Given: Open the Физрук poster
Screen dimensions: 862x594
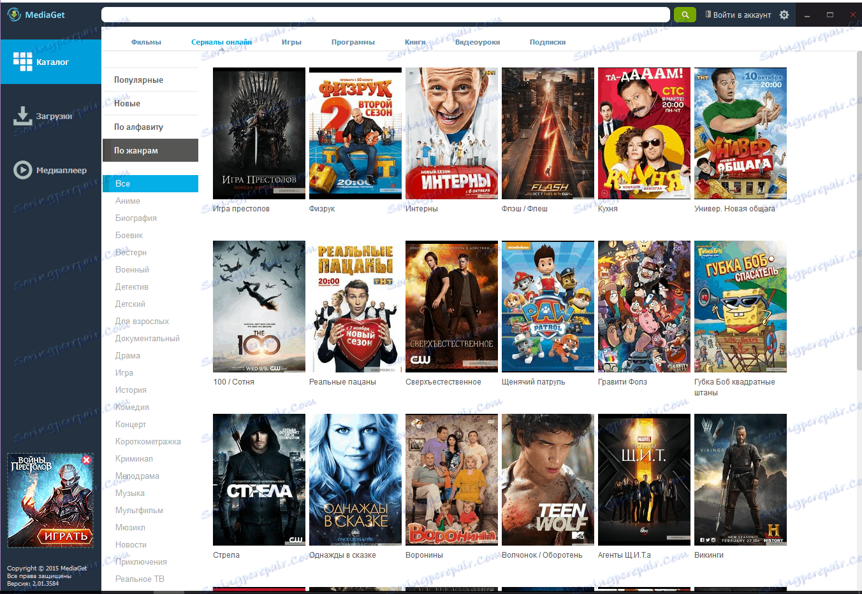Looking at the screenshot, I should point(355,134).
